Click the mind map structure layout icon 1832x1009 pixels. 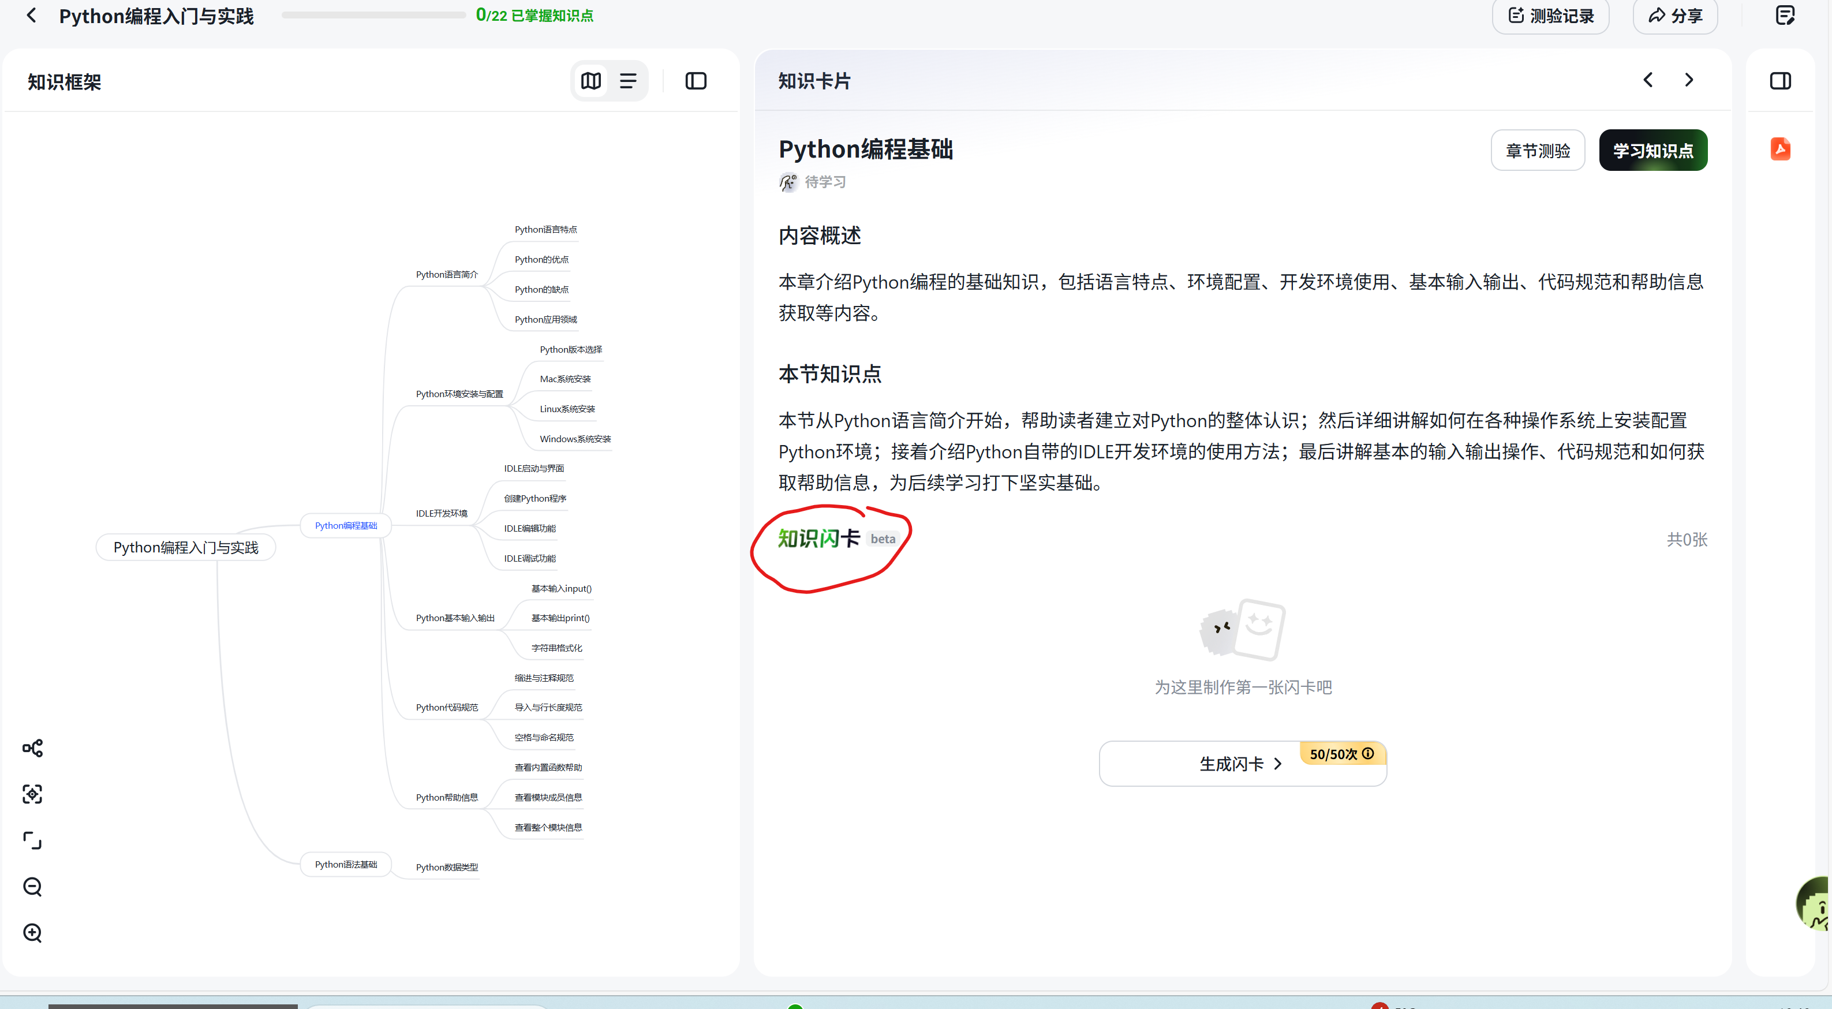pyautogui.click(x=33, y=748)
